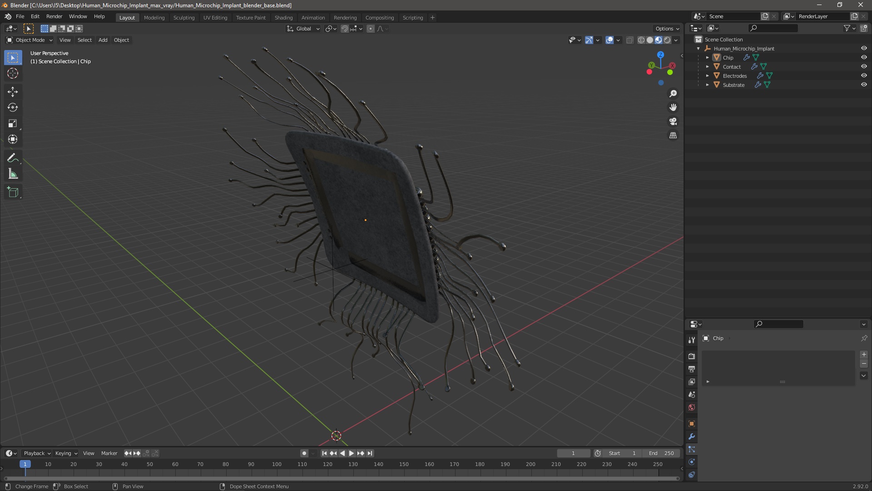Click the current frame number field

click(573, 453)
